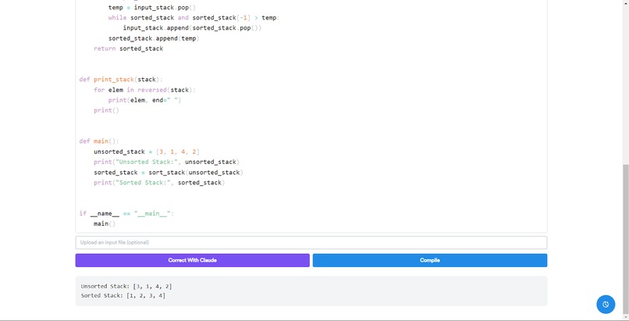This screenshot has width=629, height=321.
Task: Click the while sorted_stack loop line
Action: pos(194,18)
